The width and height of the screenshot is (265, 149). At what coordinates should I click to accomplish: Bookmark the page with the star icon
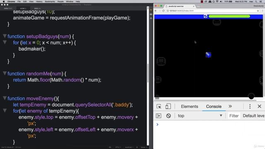258,11
